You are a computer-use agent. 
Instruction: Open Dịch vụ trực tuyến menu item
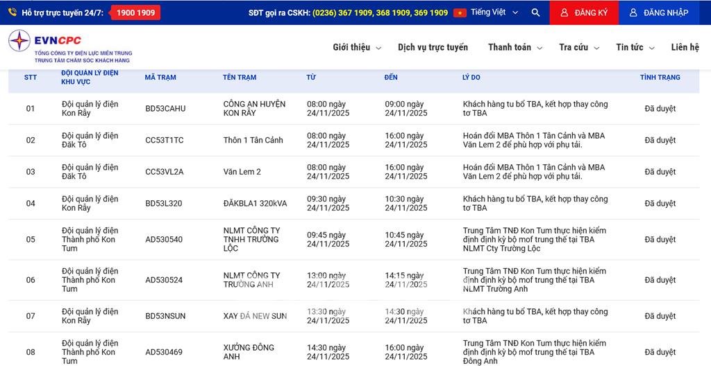[433, 47]
